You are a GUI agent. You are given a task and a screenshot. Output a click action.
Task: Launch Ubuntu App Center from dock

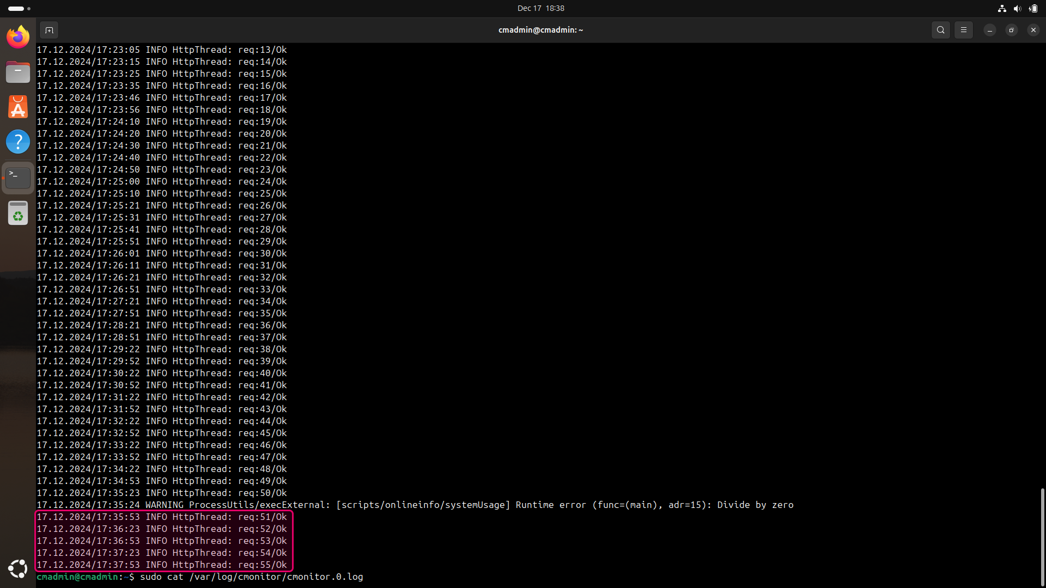pos(18,107)
